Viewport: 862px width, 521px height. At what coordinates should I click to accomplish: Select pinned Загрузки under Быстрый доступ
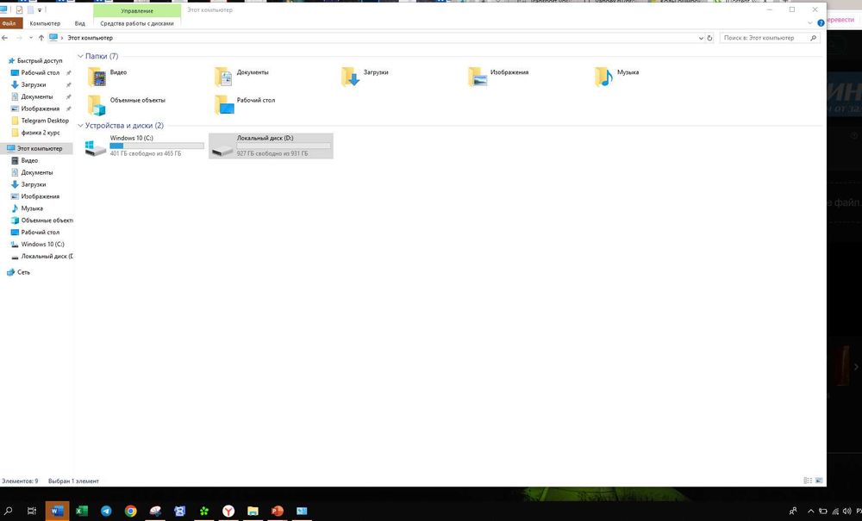tap(34, 84)
